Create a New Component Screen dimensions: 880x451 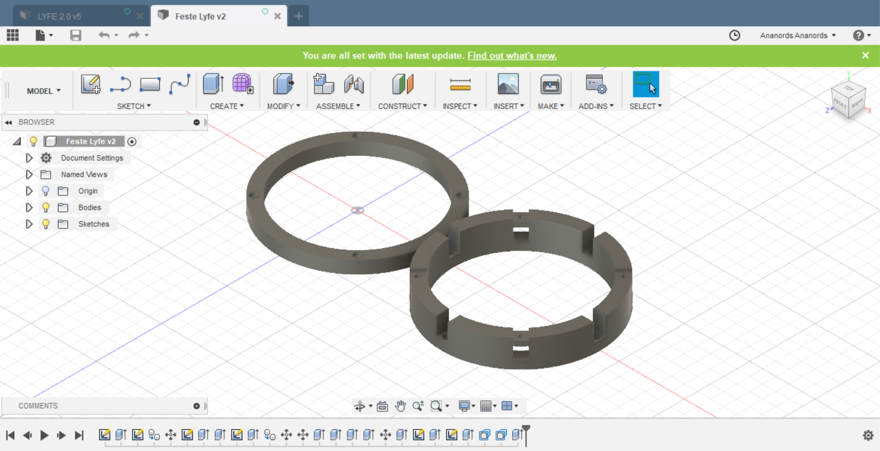pyautogui.click(x=323, y=84)
